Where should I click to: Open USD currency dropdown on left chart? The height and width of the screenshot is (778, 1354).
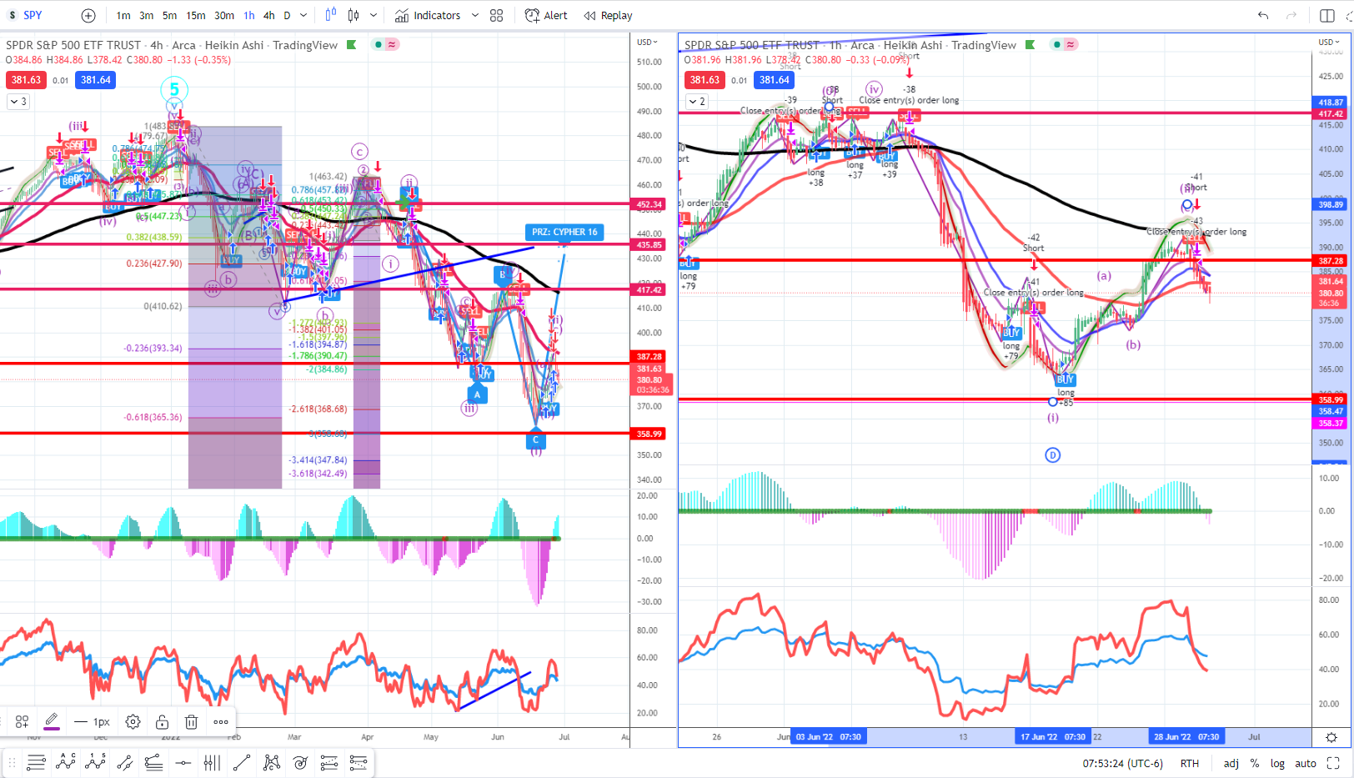click(x=648, y=42)
